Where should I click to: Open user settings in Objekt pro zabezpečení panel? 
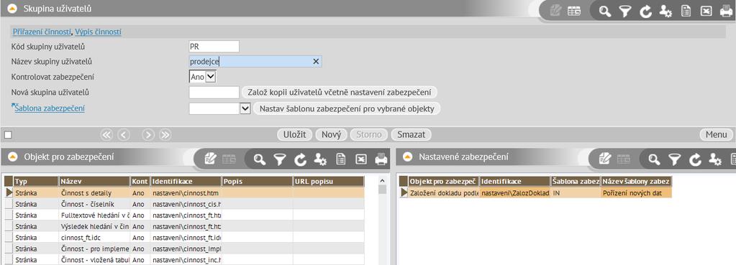point(320,159)
